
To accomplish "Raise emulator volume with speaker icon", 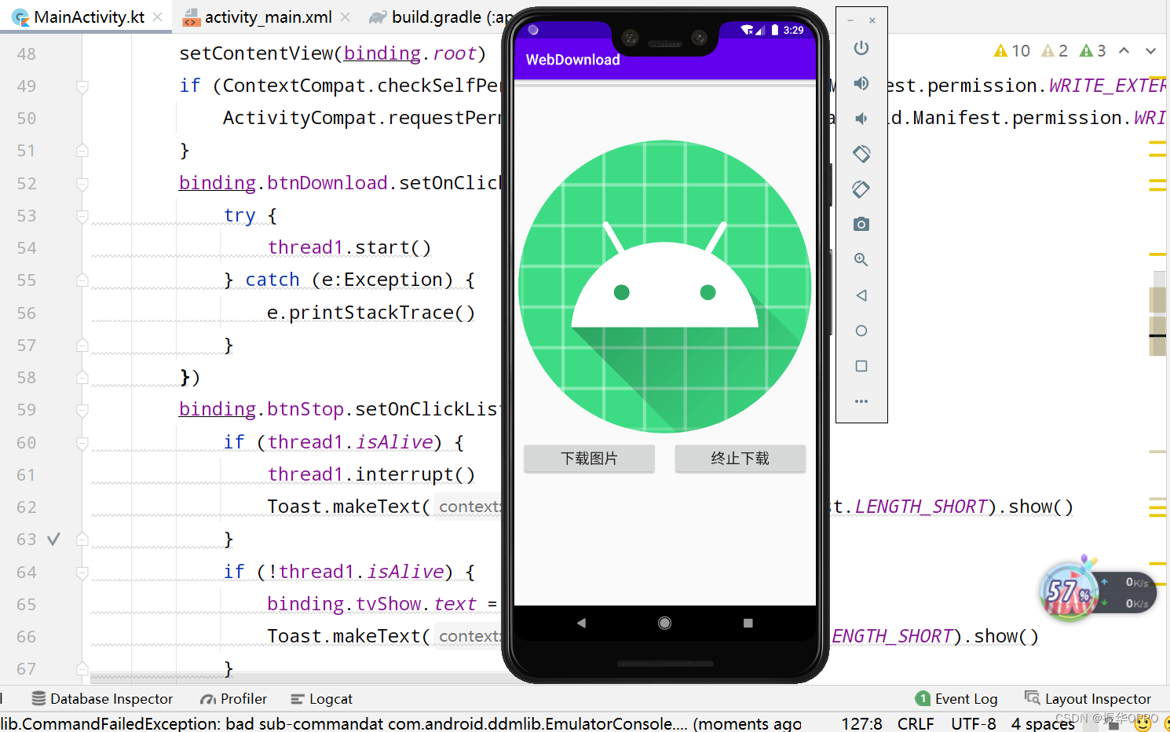I will (861, 83).
